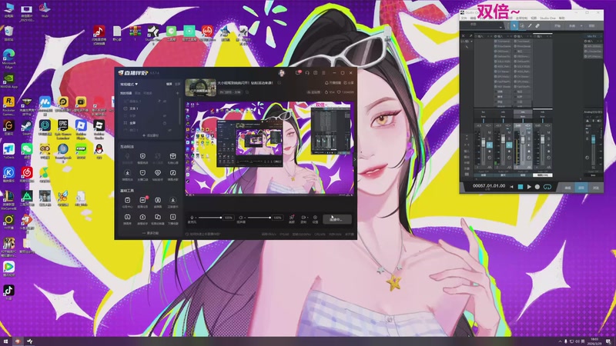616x346 pixels.
Task: Toggle the blue monitor button on channel 2
Action: coord(509,145)
